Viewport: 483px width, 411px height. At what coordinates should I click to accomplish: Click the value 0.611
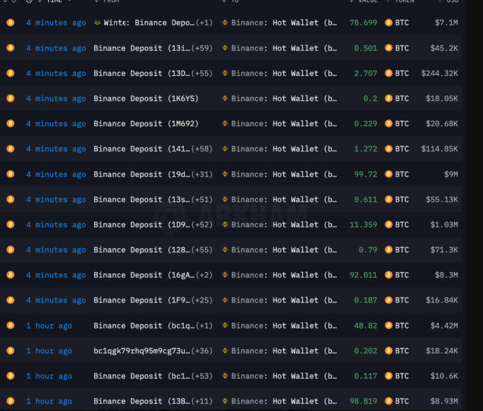point(365,200)
